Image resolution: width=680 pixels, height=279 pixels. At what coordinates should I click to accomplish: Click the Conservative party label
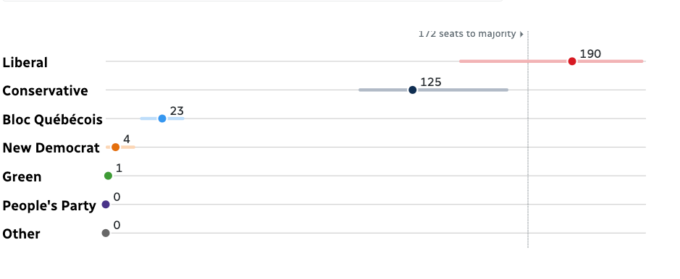coord(45,91)
